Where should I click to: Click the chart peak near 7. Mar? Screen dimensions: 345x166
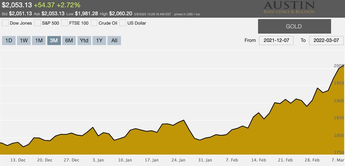click(x=344, y=65)
